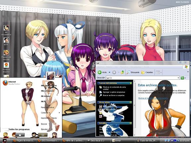Switch to (SS) Download Firefox task

click(49, 140)
